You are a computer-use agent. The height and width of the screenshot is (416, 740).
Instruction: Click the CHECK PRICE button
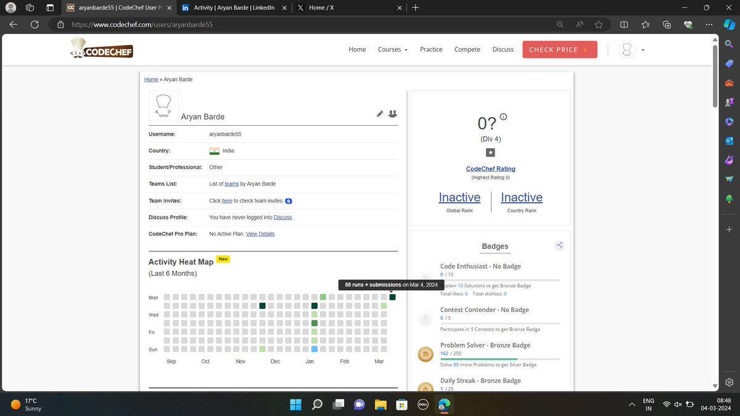click(560, 49)
